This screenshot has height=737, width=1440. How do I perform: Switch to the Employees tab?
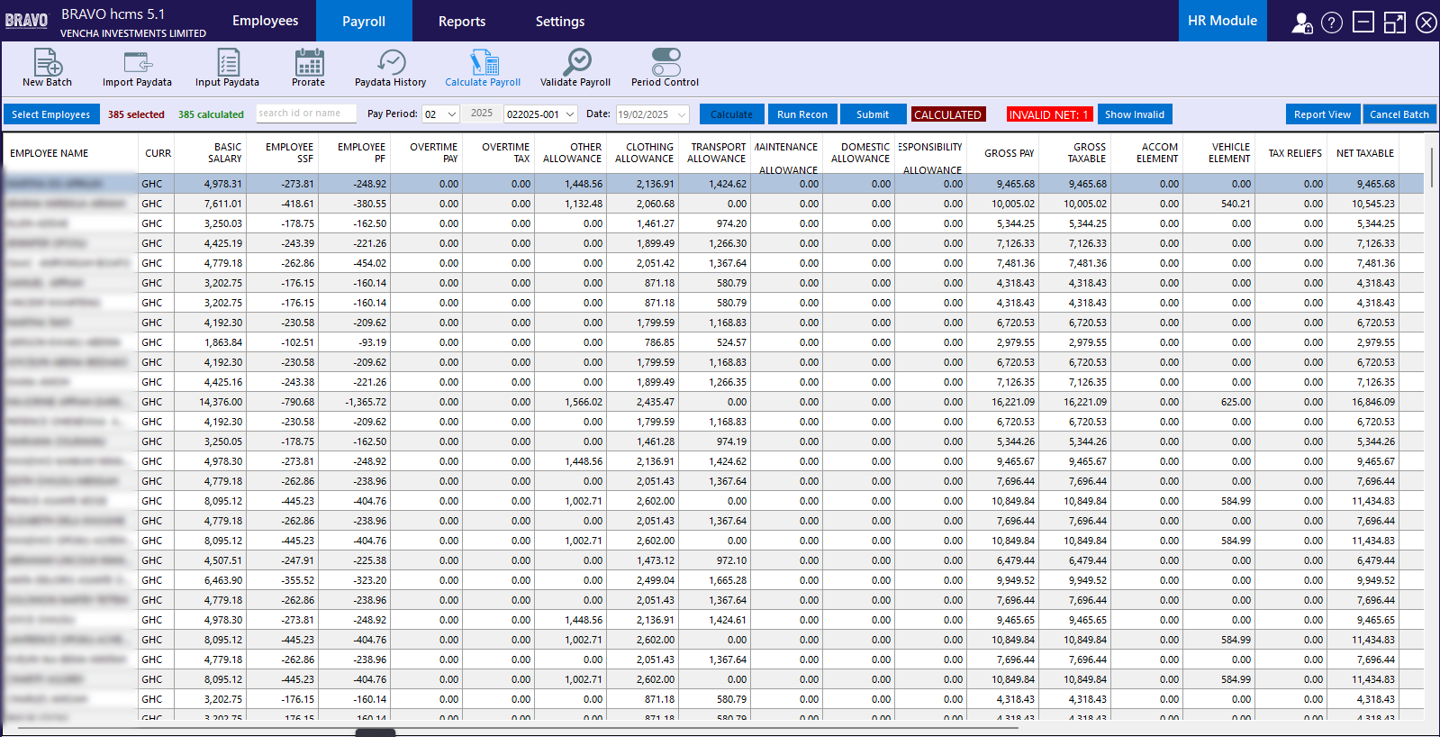coord(265,21)
